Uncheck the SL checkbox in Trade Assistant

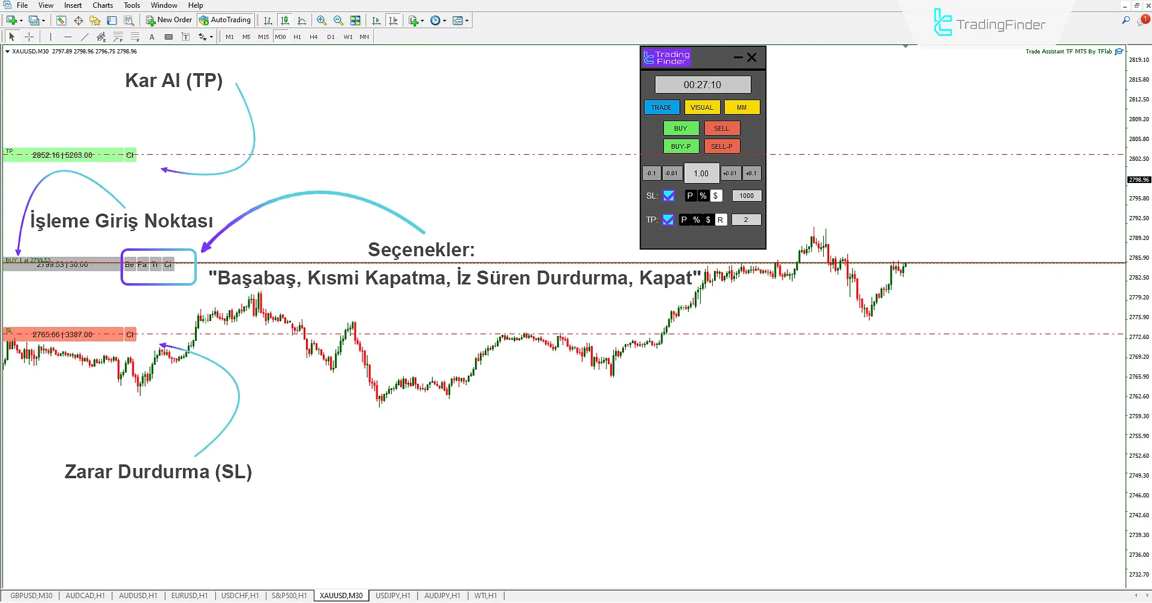pos(668,196)
